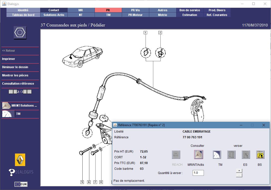
Task: Click the yellow BS icon in dialog
Action: click(260, 155)
